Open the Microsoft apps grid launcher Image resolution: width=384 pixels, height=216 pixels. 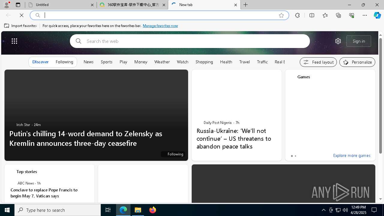pos(14,41)
